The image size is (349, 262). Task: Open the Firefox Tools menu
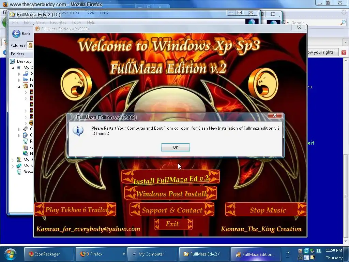[90, 13]
